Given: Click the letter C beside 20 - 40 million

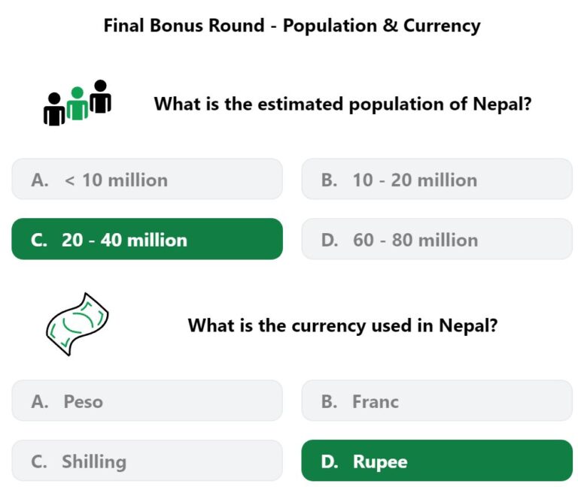Looking at the screenshot, I should (x=38, y=240).
